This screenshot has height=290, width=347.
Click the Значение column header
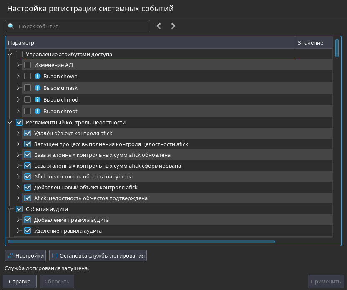pos(310,43)
